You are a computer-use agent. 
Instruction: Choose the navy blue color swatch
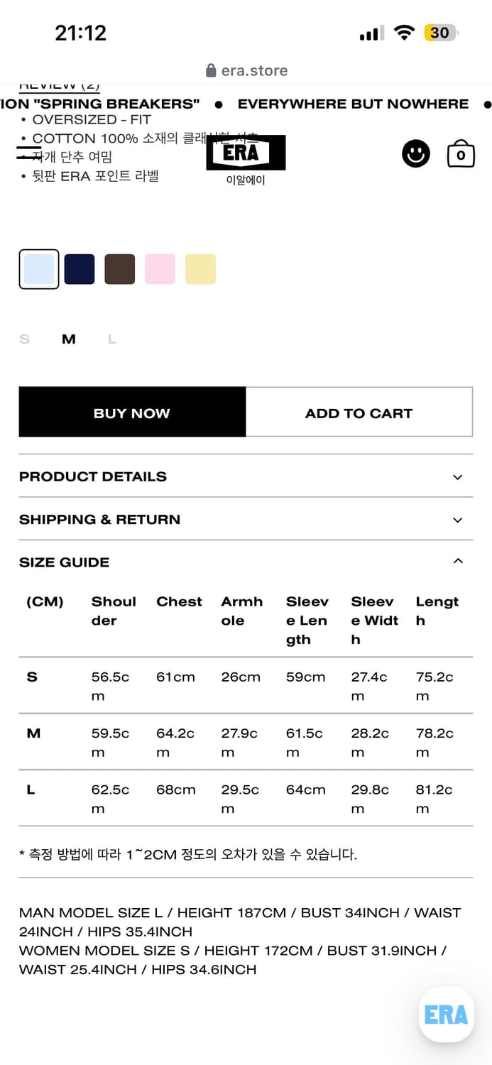click(x=80, y=270)
